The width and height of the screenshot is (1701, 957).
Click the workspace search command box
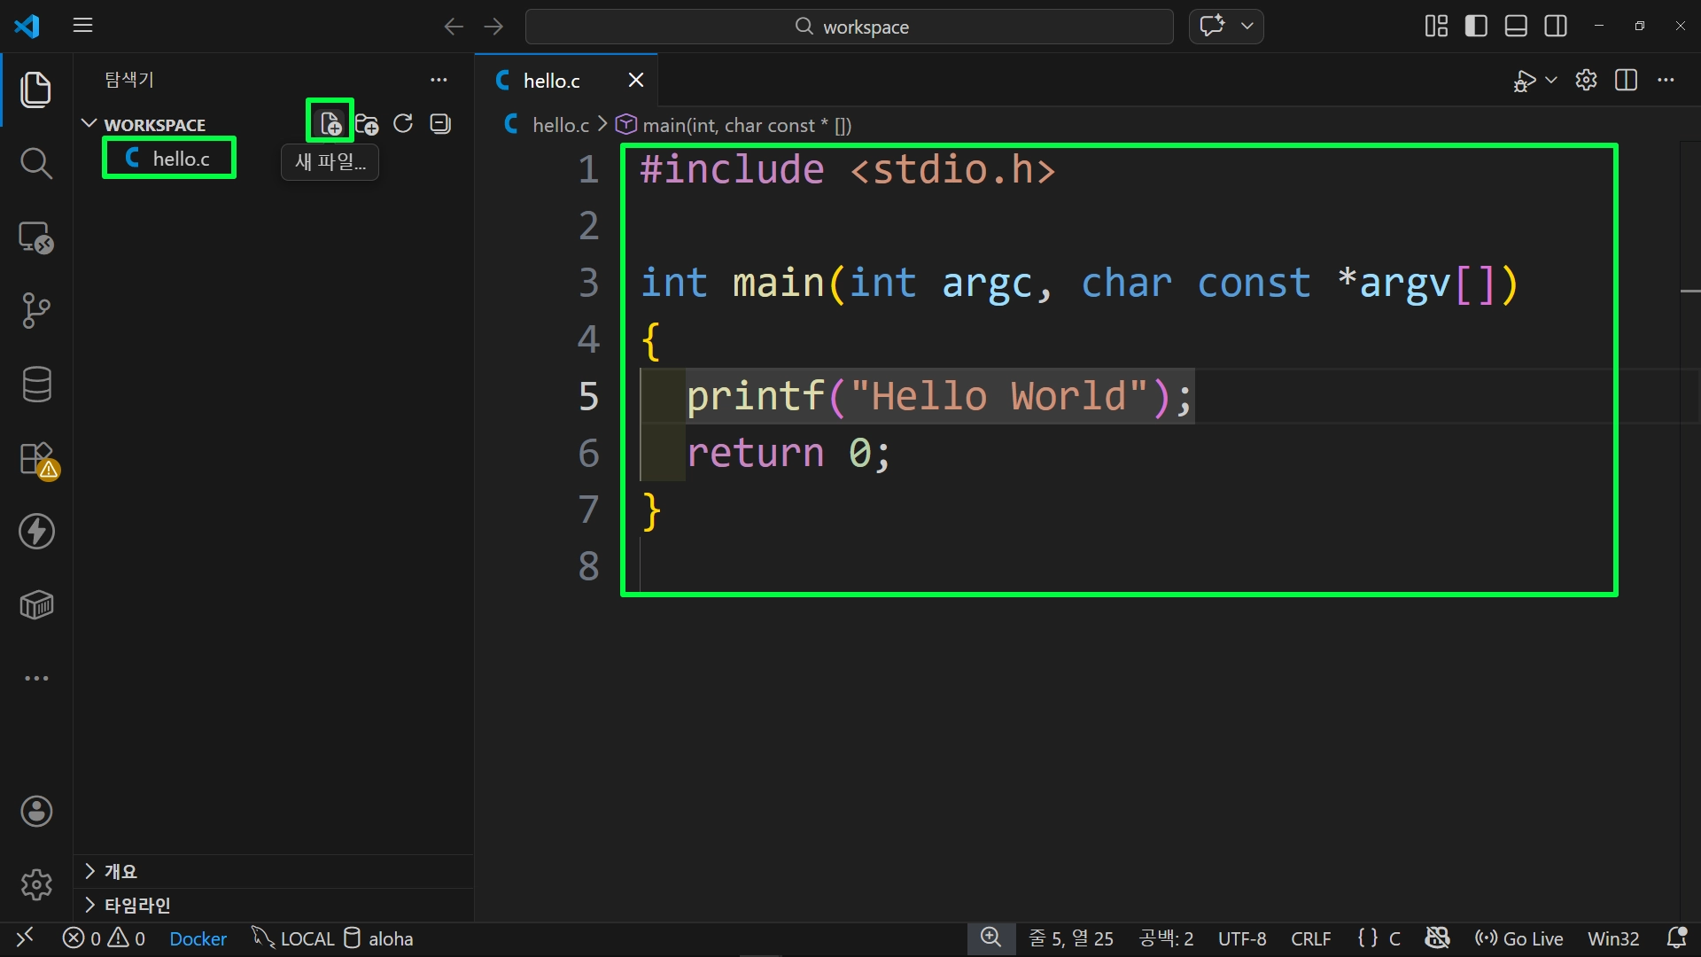coord(849,27)
